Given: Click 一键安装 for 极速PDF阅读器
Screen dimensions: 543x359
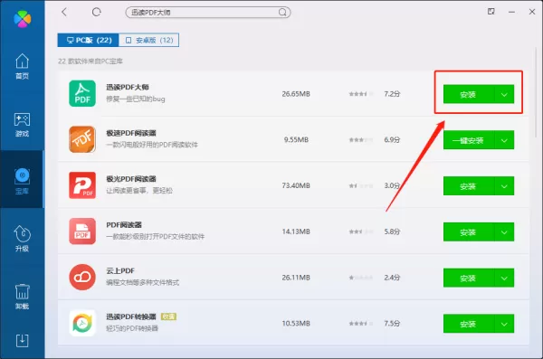Looking at the screenshot, I should pos(469,140).
